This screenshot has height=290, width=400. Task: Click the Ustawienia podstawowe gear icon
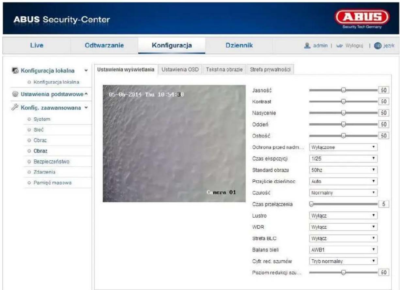coord(16,95)
